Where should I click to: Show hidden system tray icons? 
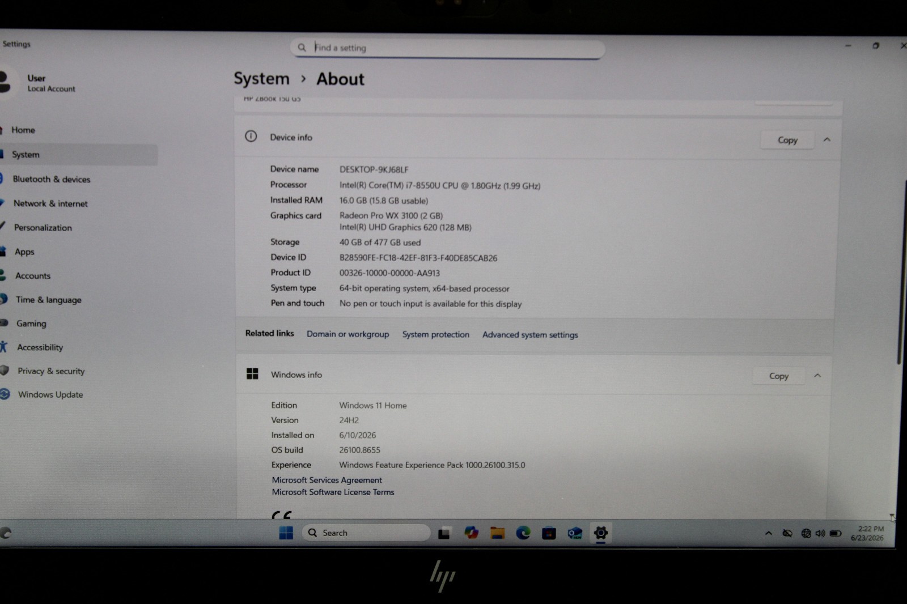[768, 533]
